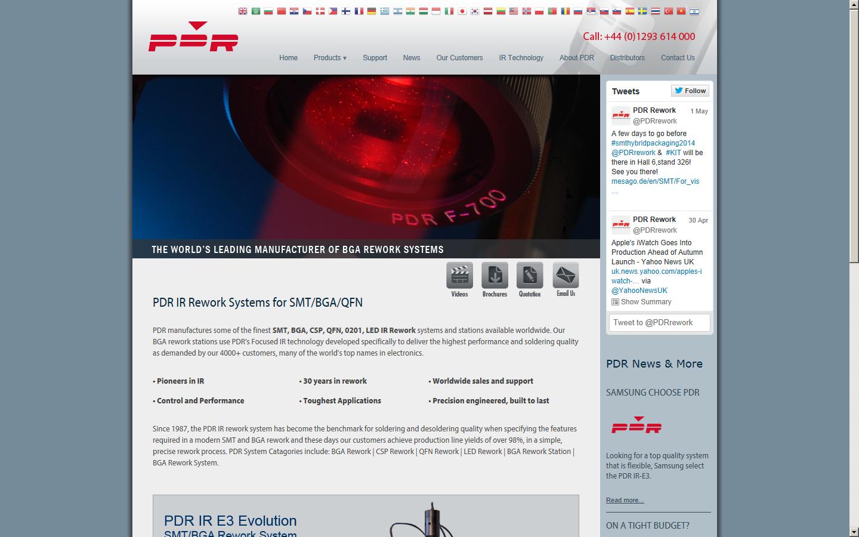Select the German flag language icon

point(372,10)
